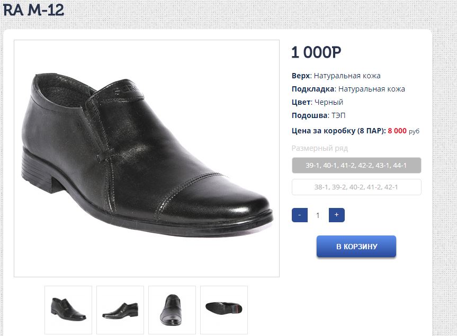This screenshot has height=336, width=457.
Task: Click the 1 000Р price
Action: [316, 52]
